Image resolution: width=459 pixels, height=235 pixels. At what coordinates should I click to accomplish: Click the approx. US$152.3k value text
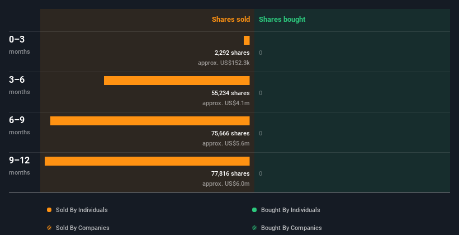pyautogui.click(x=224, y=63)
